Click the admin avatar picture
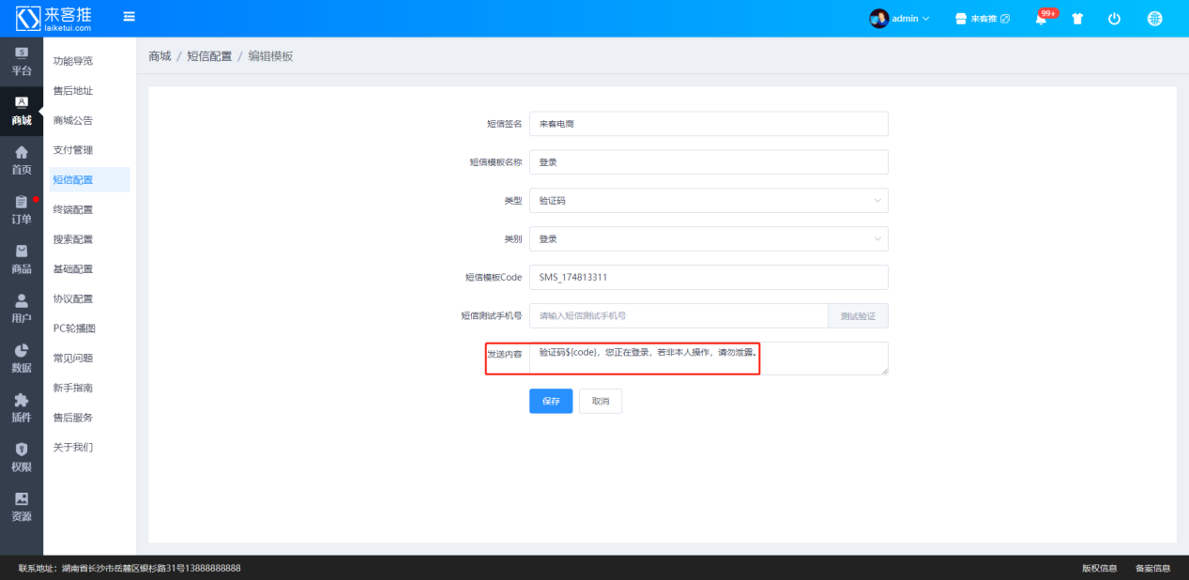 879,19
